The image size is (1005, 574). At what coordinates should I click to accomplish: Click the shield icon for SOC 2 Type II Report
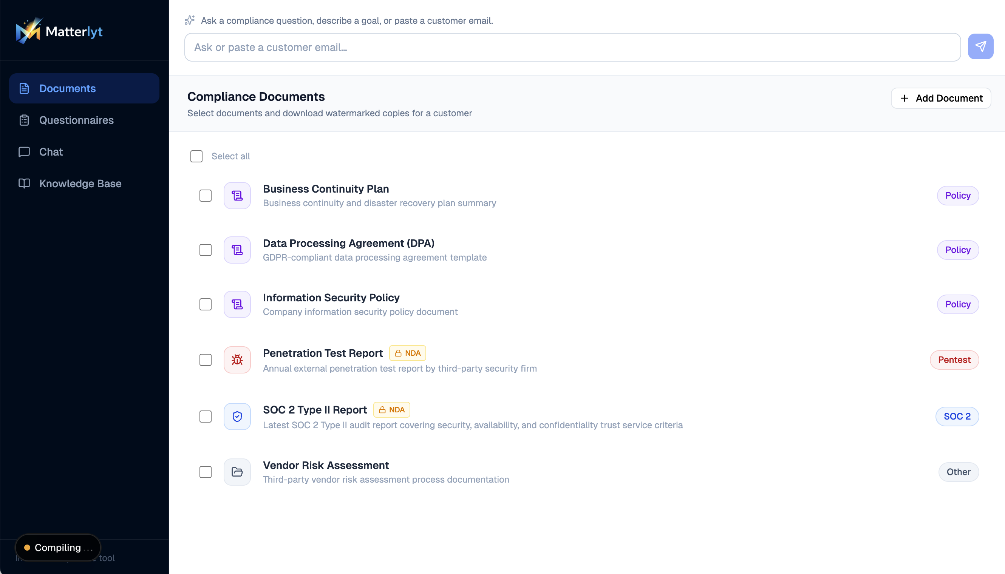[237, 416]
